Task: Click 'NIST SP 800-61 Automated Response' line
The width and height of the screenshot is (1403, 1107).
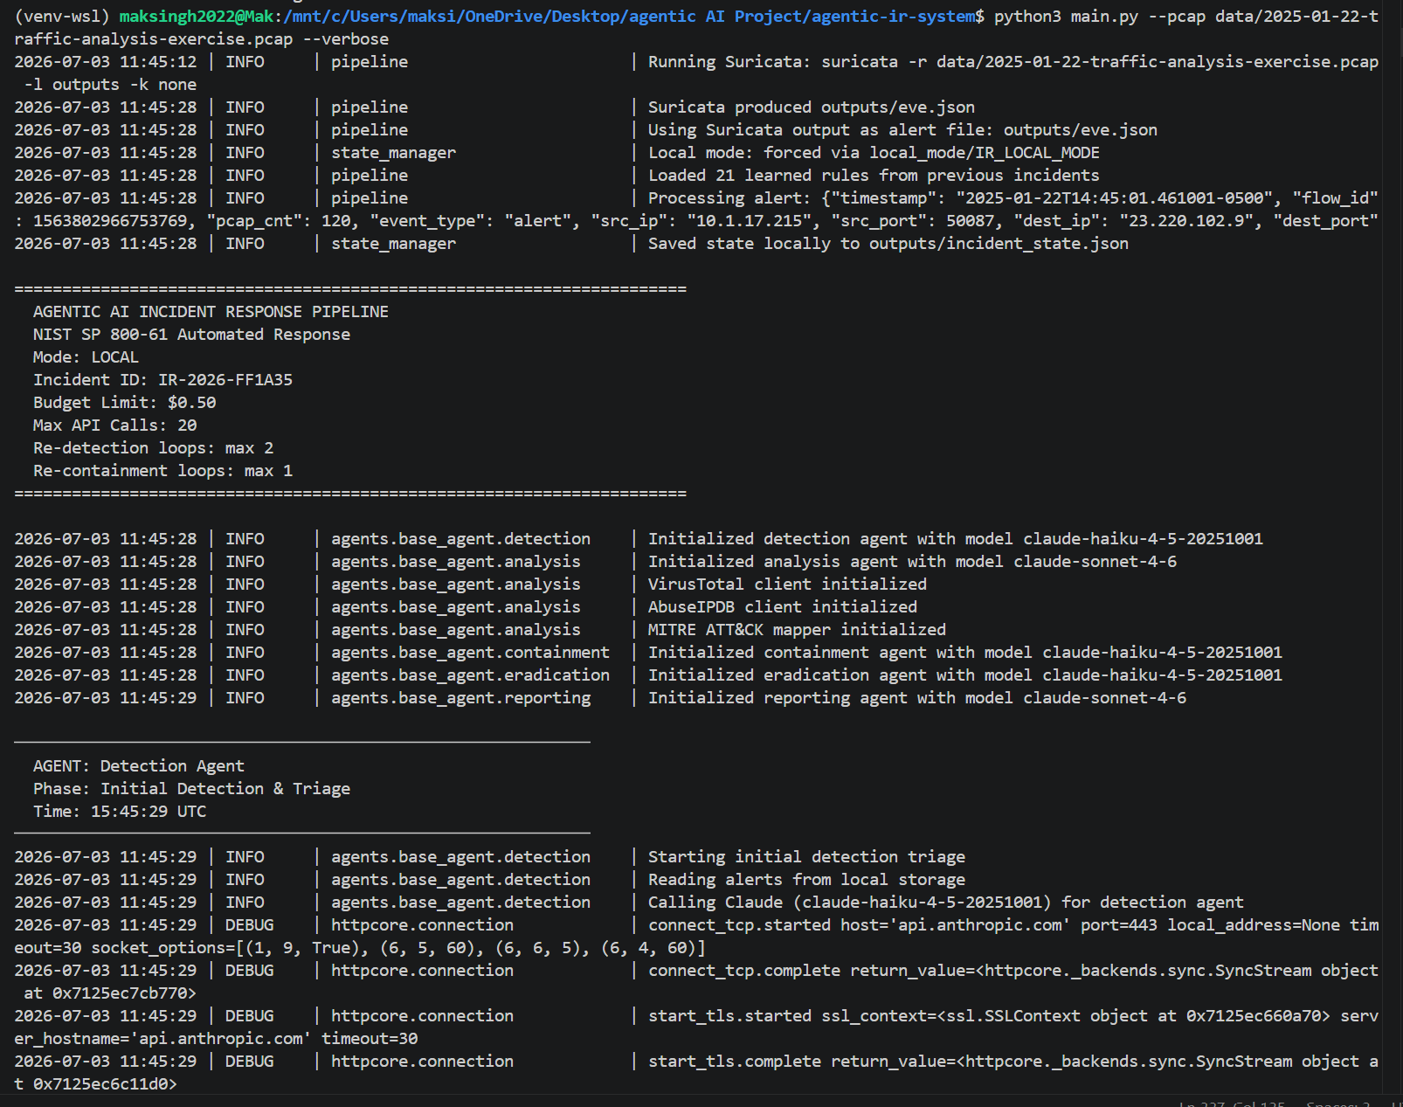Action: [x=191, y=335]
